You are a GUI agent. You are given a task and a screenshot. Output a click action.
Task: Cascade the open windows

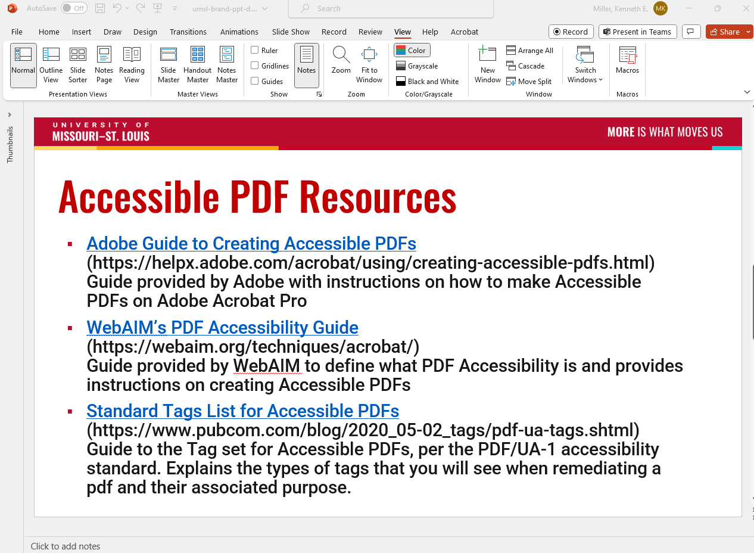coord(525,66)
